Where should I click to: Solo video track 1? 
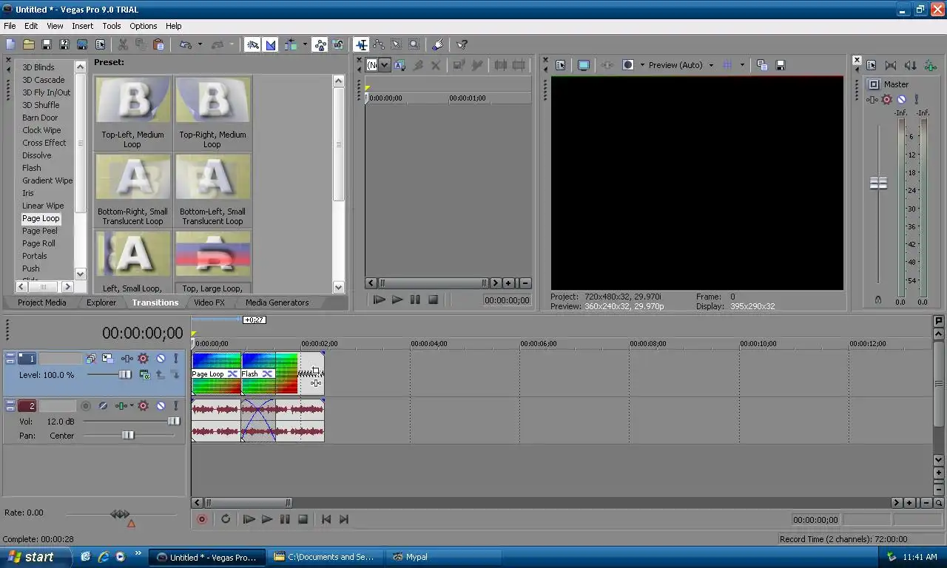click(175, 359)
